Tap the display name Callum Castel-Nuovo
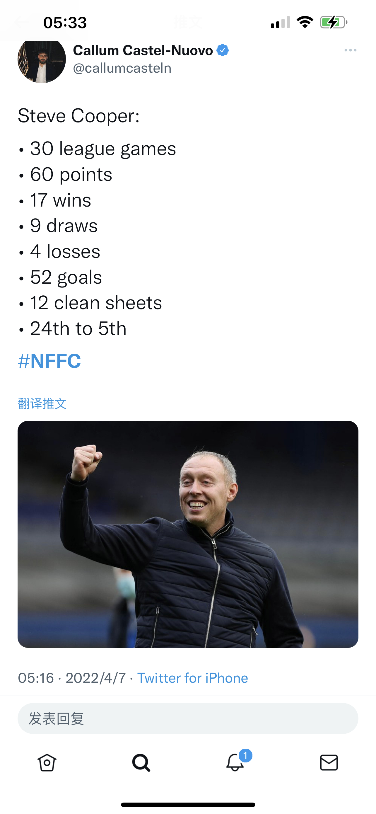Image resolution: width=376 pixels, height=814 pixels. [x=143, y=50]
